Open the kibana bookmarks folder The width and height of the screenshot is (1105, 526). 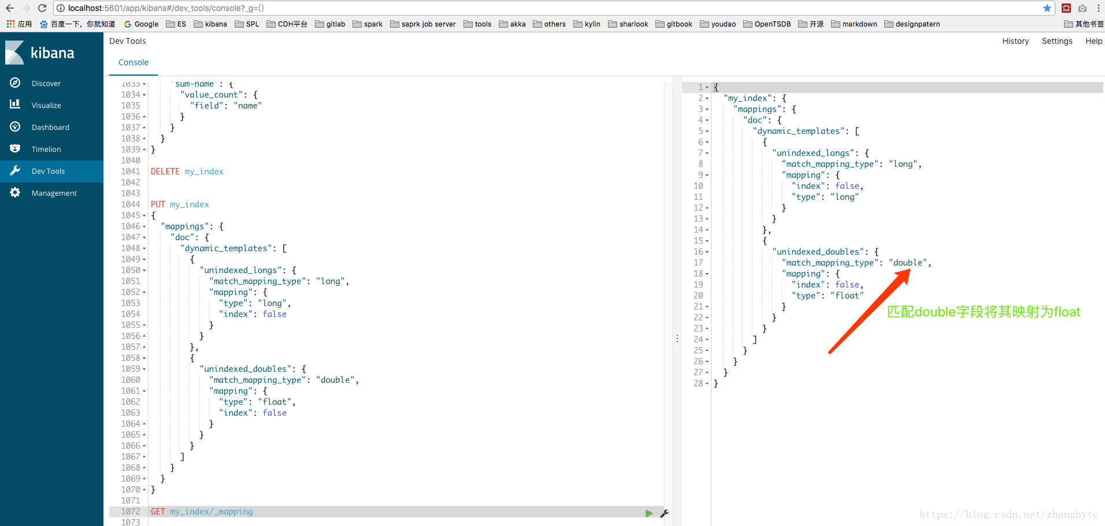[x=210, y=24]
